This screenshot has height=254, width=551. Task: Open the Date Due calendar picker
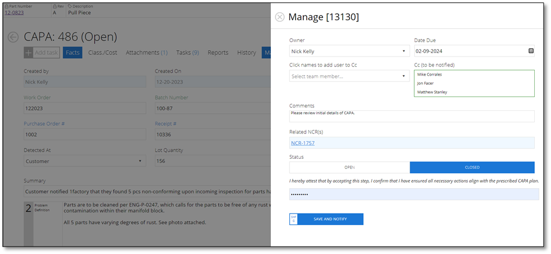click(531, 51)
